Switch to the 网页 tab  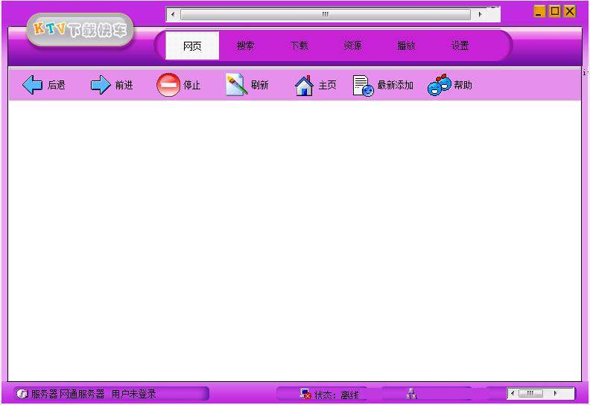192,45
